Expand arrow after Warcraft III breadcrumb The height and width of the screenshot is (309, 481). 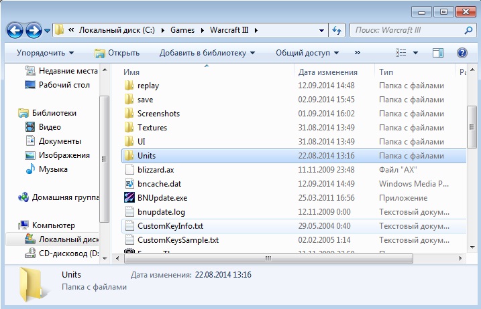coord(256,30)
